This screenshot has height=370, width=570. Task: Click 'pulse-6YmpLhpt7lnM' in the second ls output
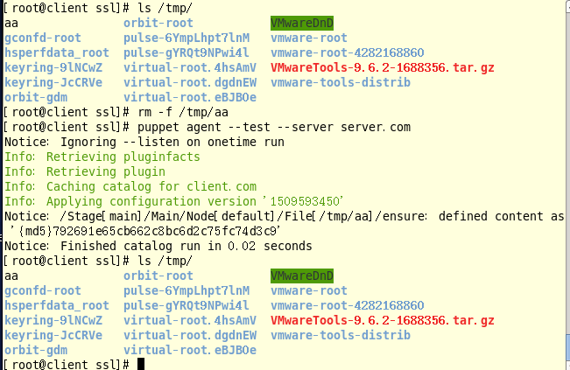[x=186, y=291]
